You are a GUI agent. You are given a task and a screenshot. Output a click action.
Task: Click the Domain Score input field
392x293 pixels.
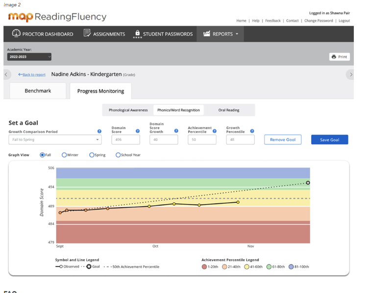125,140
